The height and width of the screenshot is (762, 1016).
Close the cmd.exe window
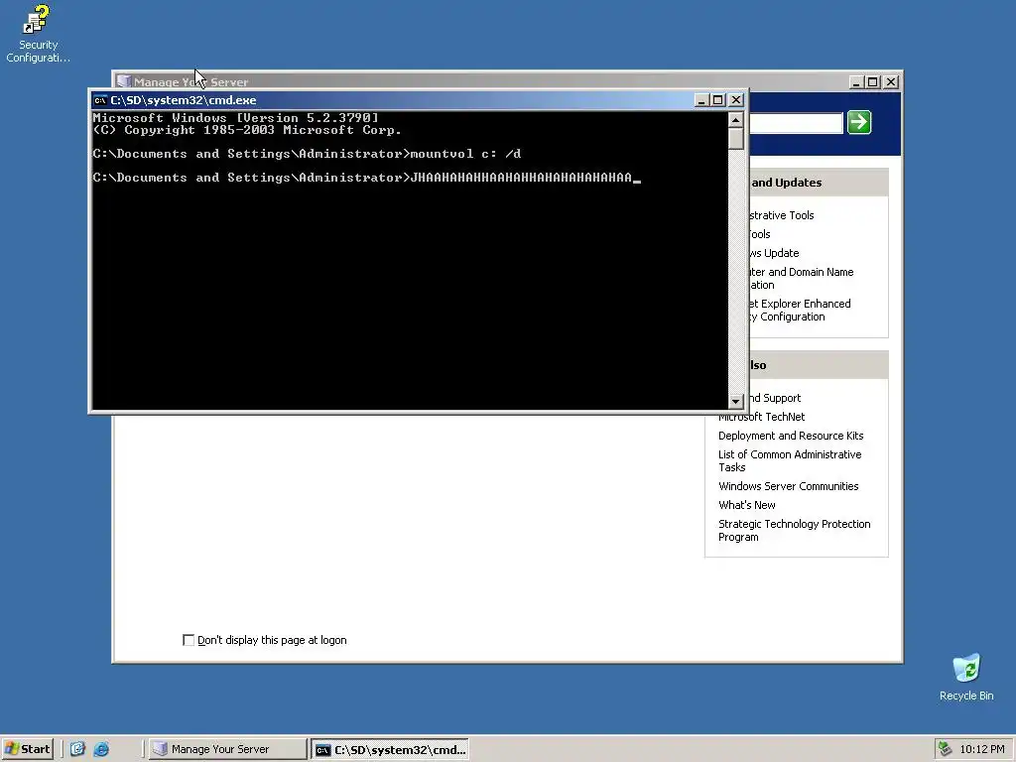pyautogui.click(x=736, y=100)
